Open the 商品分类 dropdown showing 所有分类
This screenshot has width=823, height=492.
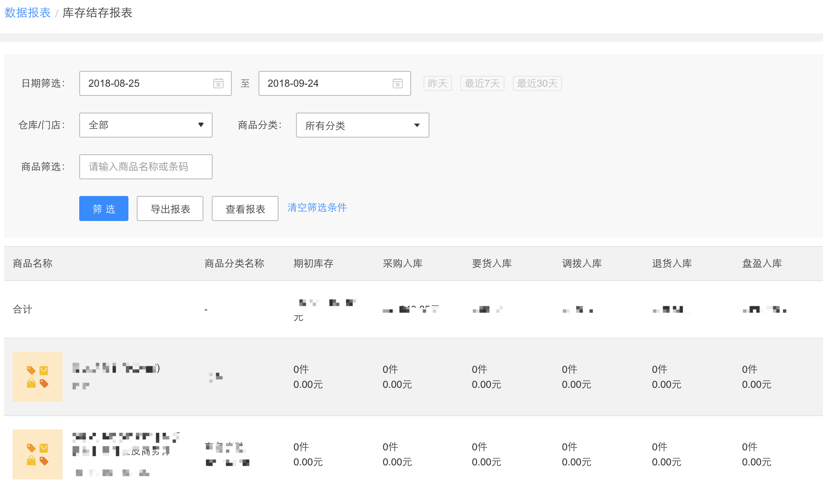pos(363,125)
